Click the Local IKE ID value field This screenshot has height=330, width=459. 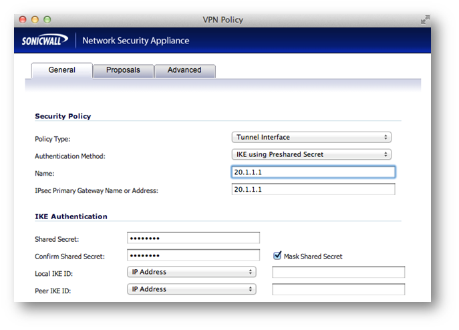[338, 272]
